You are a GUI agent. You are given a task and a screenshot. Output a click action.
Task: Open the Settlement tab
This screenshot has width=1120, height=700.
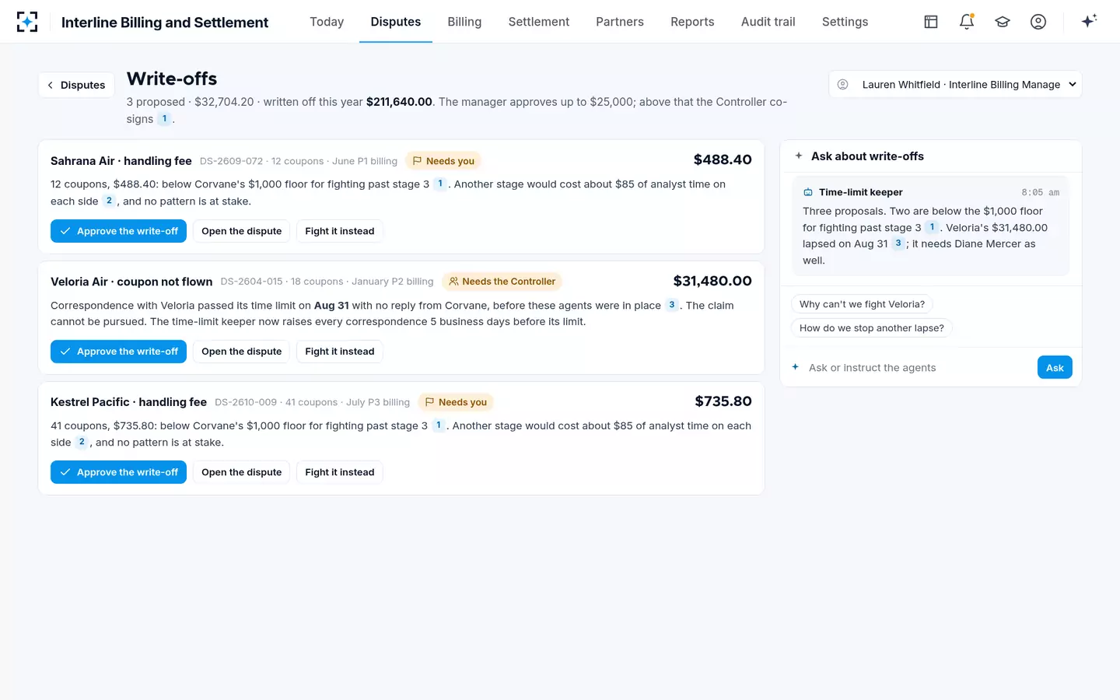[539, 22]
